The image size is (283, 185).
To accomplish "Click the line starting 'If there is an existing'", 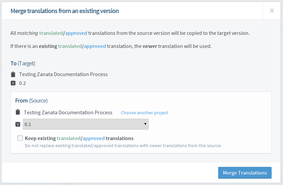I will click(x=111, y=46).
